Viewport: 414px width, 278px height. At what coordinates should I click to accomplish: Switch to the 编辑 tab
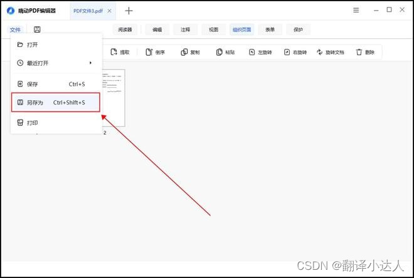(x=157, y=29)
